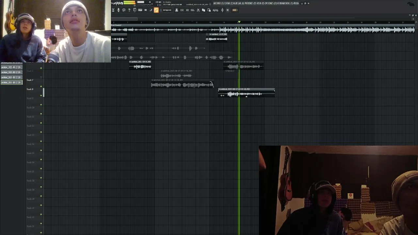Select the Track 8 header label

click(30, 89)
